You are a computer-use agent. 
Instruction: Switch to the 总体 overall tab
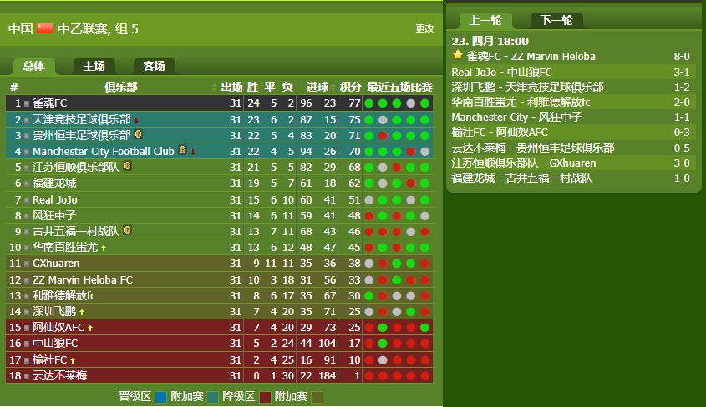33,66
